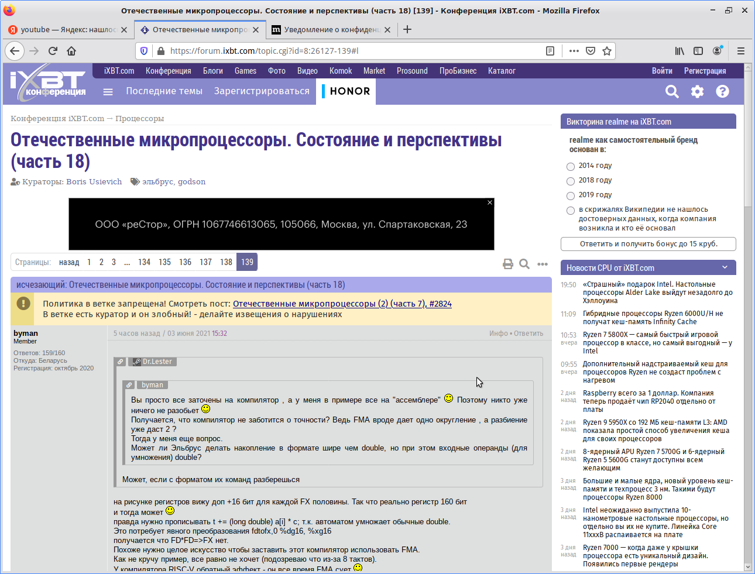
Task: Open forum hamburger menu icon
Action: pos(108,92)
